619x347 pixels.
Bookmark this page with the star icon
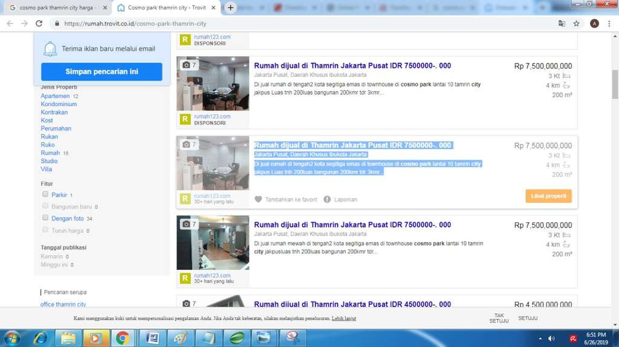tap(577, 24)
